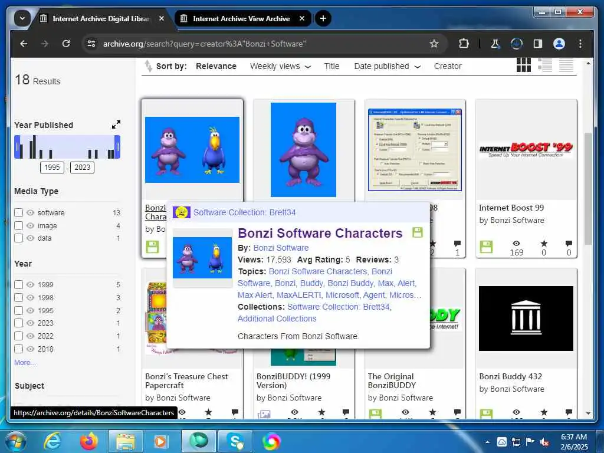The width and height of the screenshot is (604, 453).
Task: Click the volume speaker tray icon
Action: coord(544,442)
